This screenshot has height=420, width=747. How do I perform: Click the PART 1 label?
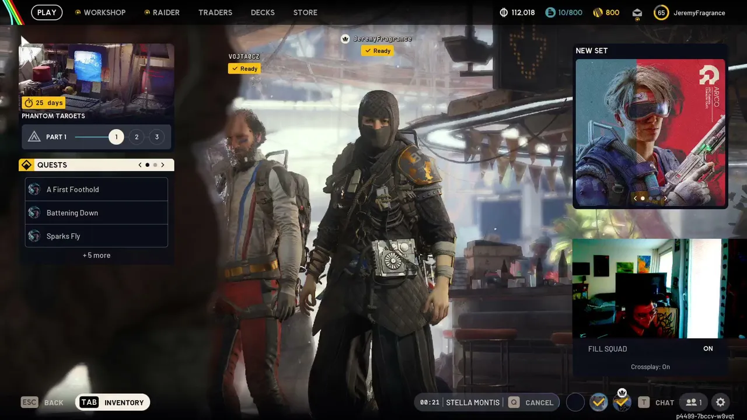point(56,137)
